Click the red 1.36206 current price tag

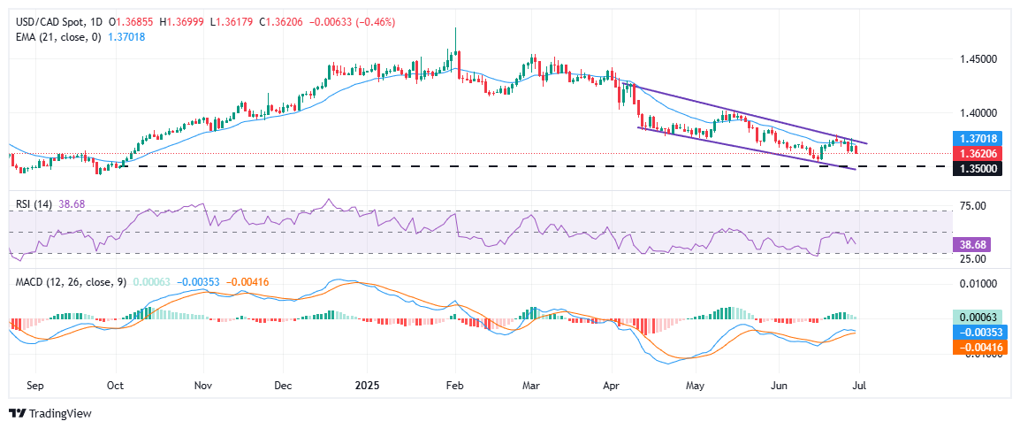pyautogui.click(x=978, y=153)
